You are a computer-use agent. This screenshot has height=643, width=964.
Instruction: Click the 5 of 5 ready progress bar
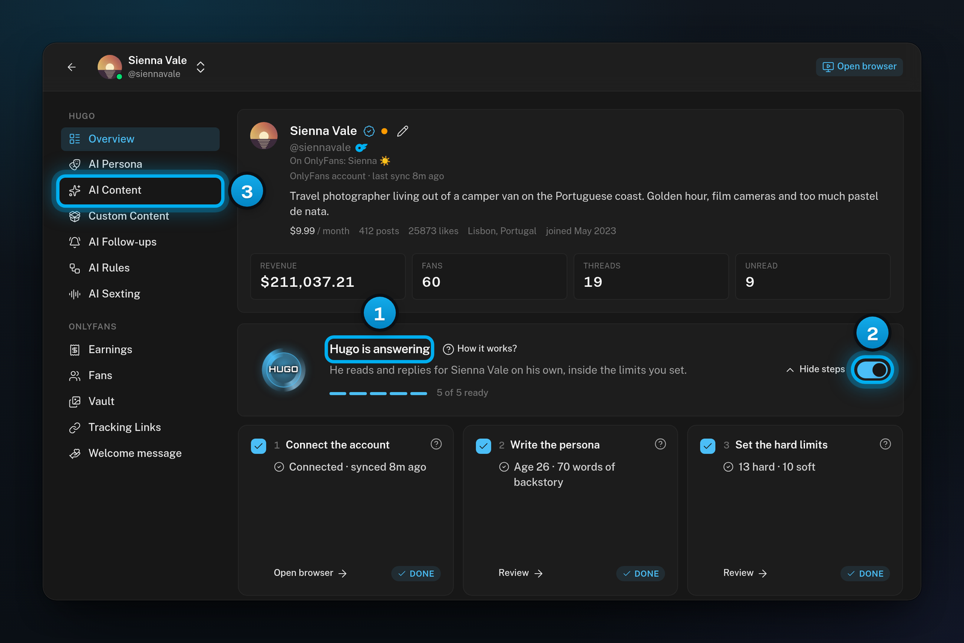coord(378,393)
